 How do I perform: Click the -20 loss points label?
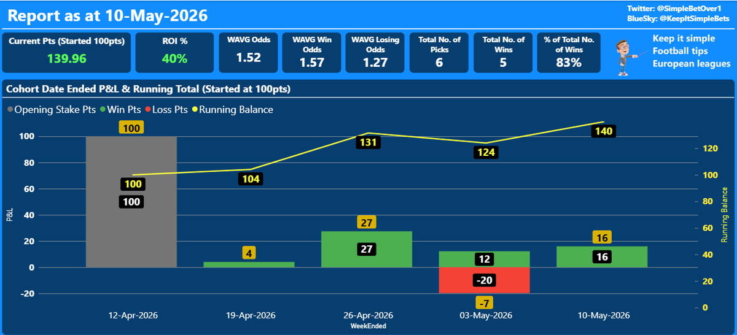tap(485, 280)
